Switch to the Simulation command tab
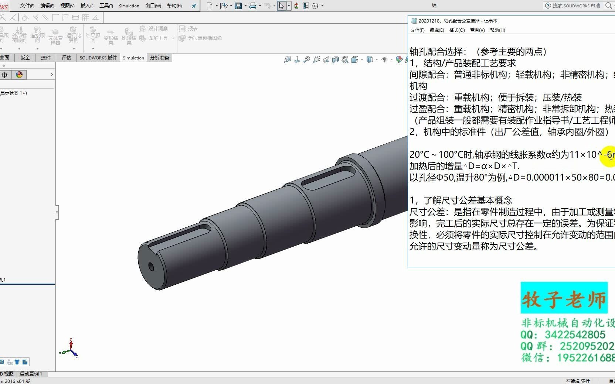This screenshot has width=615, height=384. coord(133,58)
